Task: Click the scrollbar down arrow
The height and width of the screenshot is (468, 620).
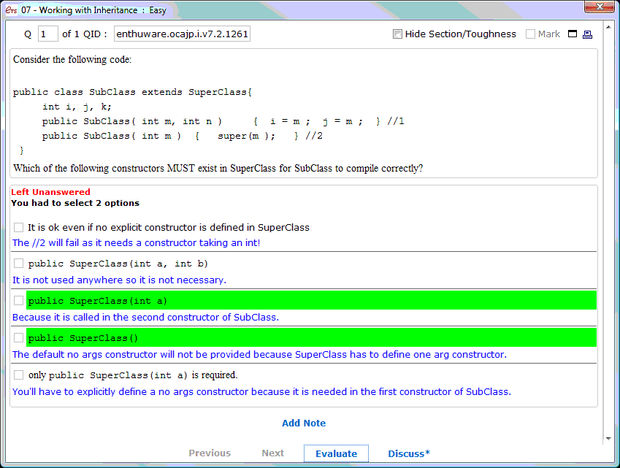Action: [x=609, y=439]
